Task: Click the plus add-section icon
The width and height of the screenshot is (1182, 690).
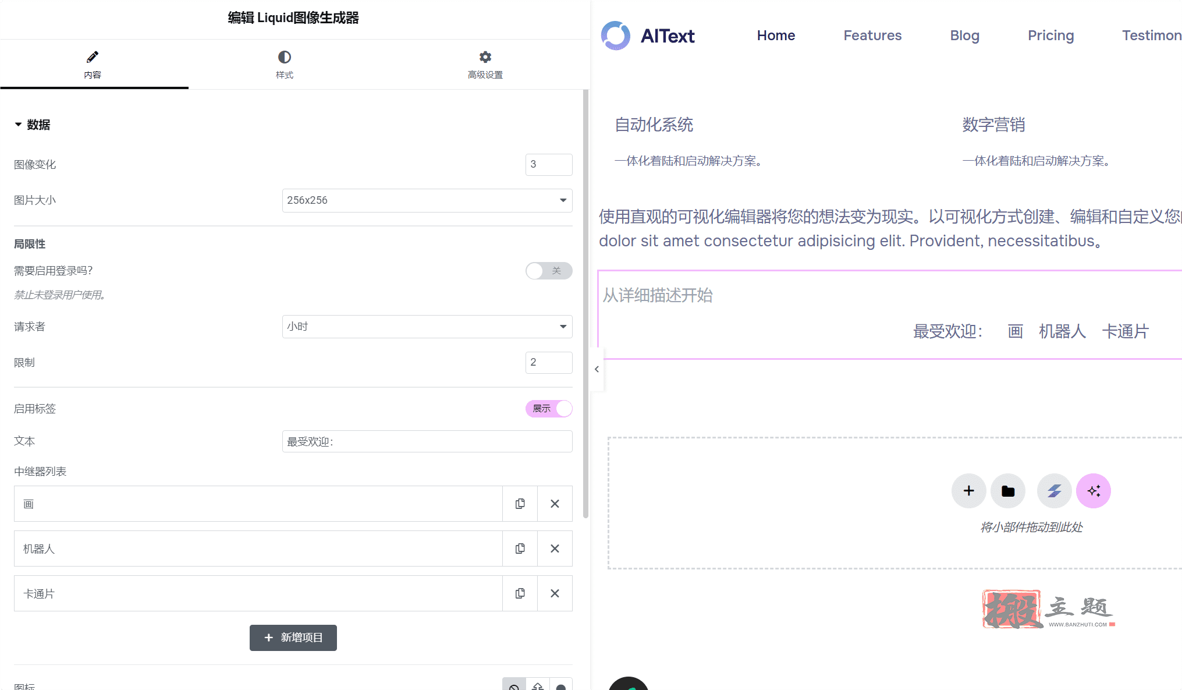Action: click(968, 491)
